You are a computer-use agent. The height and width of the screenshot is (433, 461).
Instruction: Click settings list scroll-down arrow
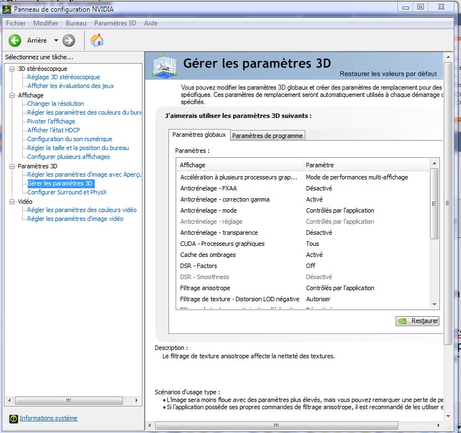(434, 305)
